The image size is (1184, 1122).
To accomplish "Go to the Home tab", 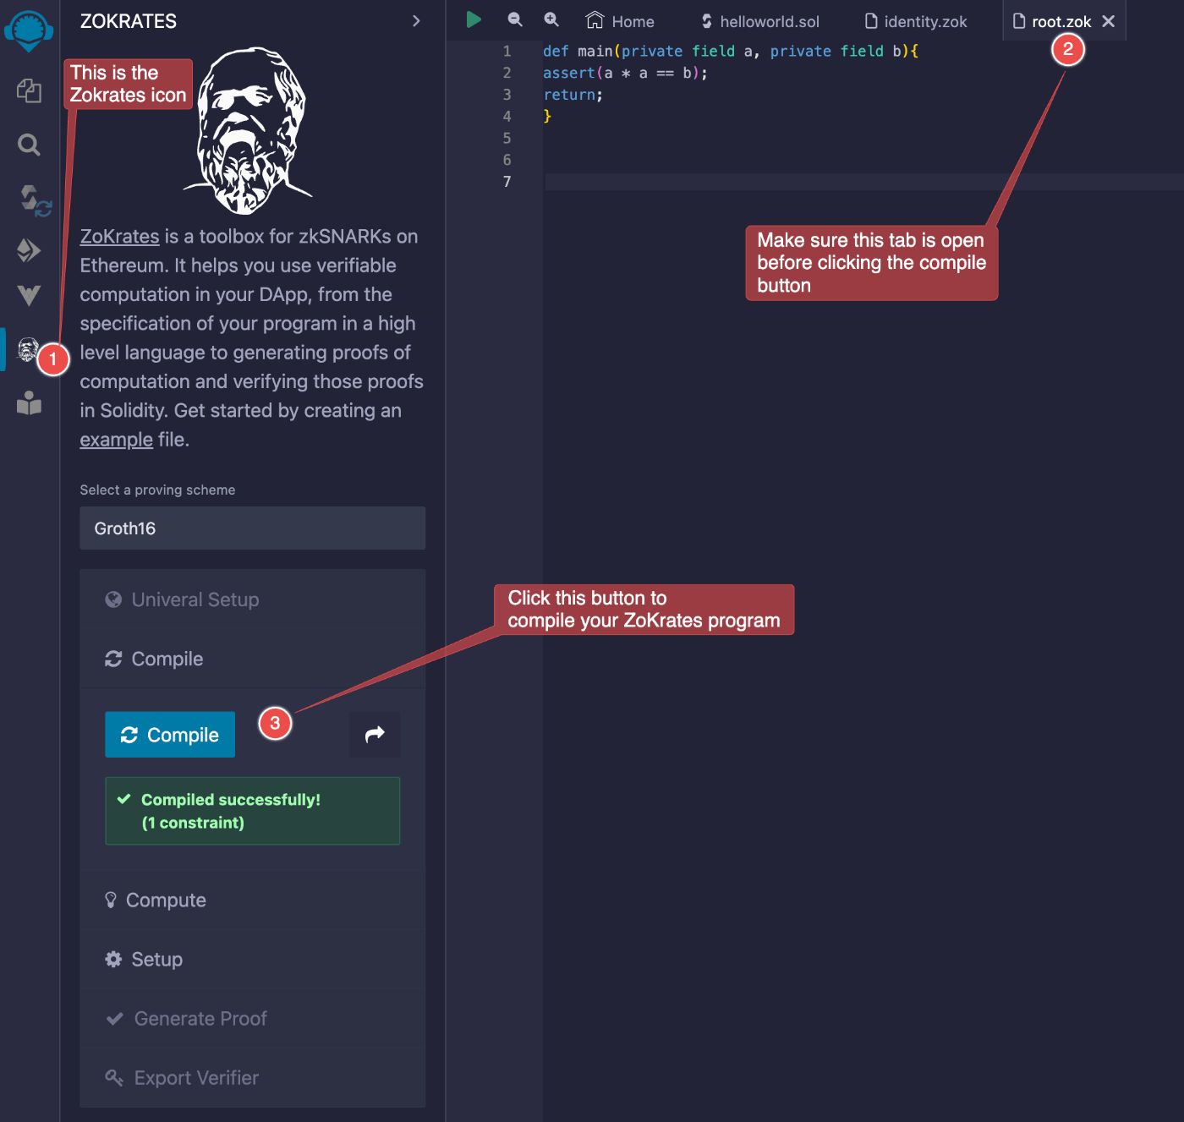I will pyautogui.click(x=621, y=22).
